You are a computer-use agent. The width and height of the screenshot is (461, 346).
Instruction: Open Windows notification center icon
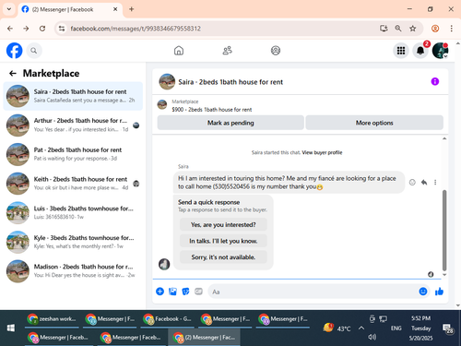tap(448, 328)
